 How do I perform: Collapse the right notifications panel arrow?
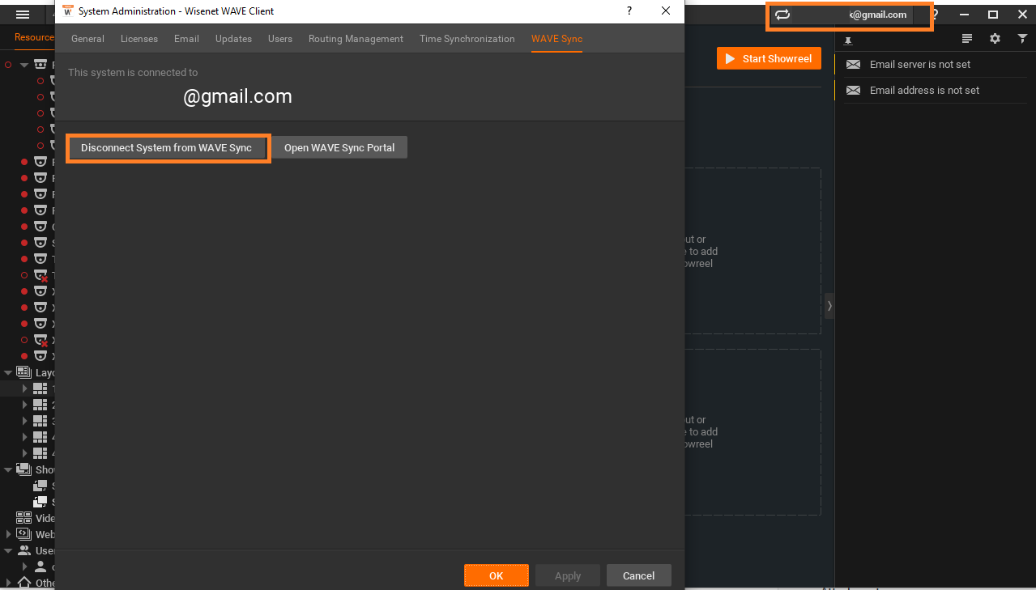click(829, 306)
